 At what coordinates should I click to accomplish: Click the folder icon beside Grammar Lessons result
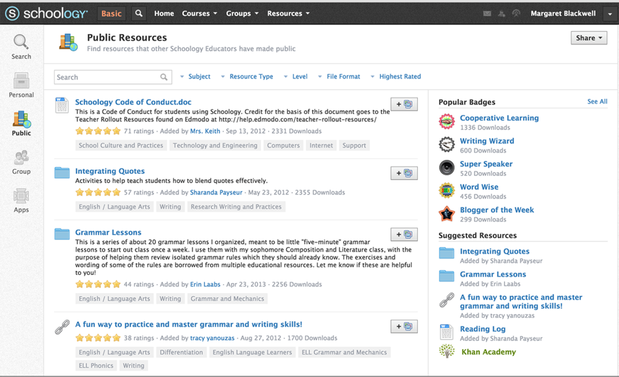point(62,234)
